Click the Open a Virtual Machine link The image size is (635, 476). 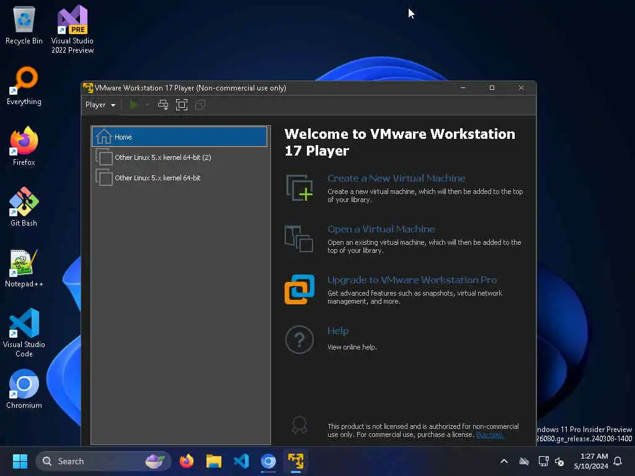[381, 229]
